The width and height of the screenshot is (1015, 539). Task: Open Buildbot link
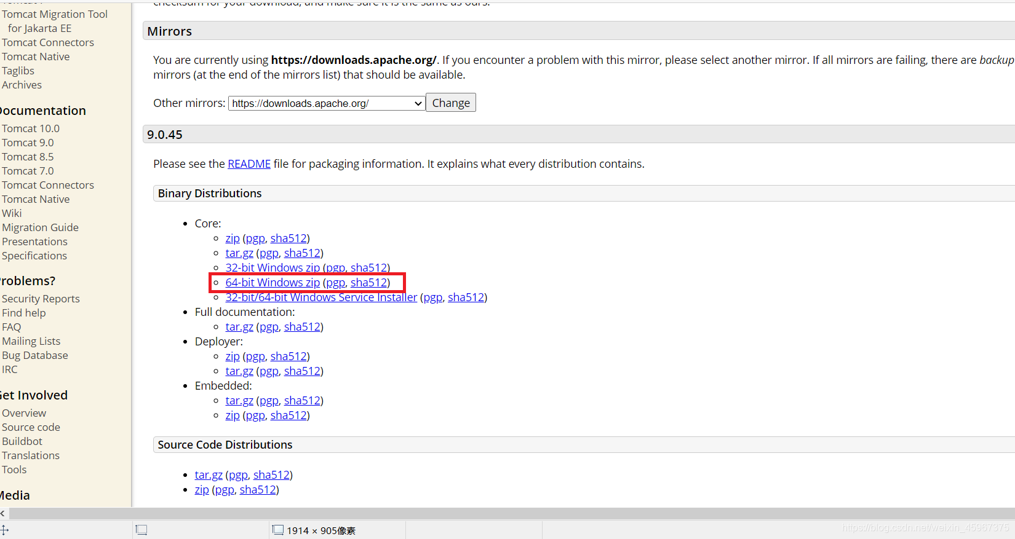point(22,441)
